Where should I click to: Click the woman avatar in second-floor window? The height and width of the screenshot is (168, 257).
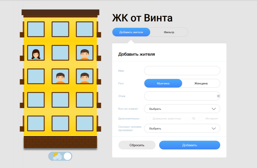[x=36, y=54]
